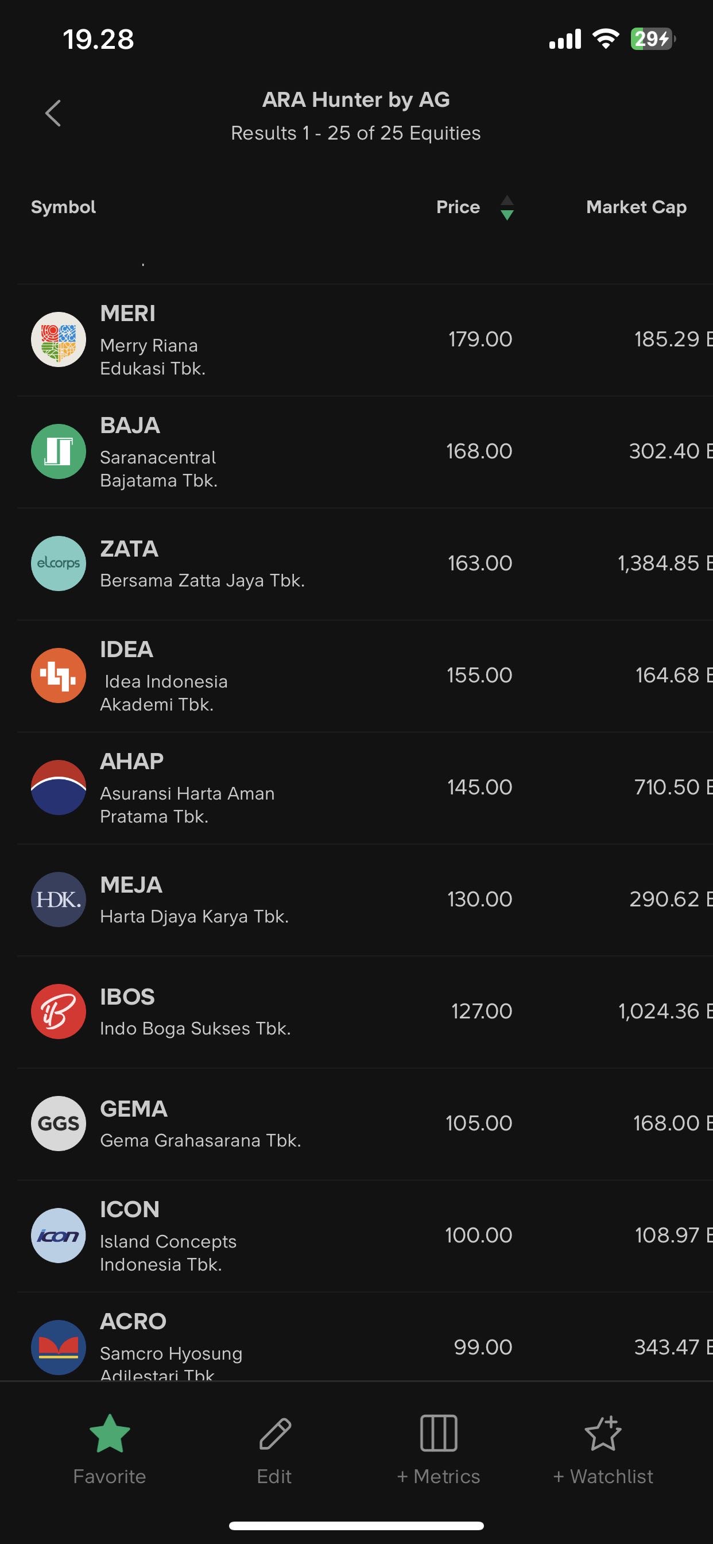Viewport: 713px width, 1544px height.
Task: Open the BAJA green logo icon
Action: (58, 451)
